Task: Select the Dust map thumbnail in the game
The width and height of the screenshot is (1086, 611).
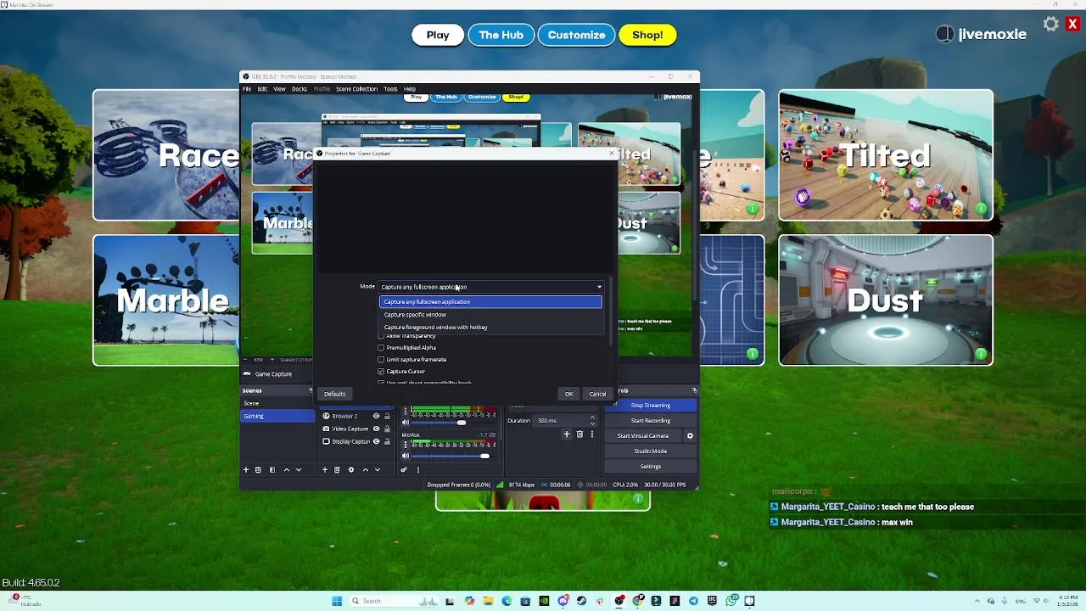Action: (886, 300)
